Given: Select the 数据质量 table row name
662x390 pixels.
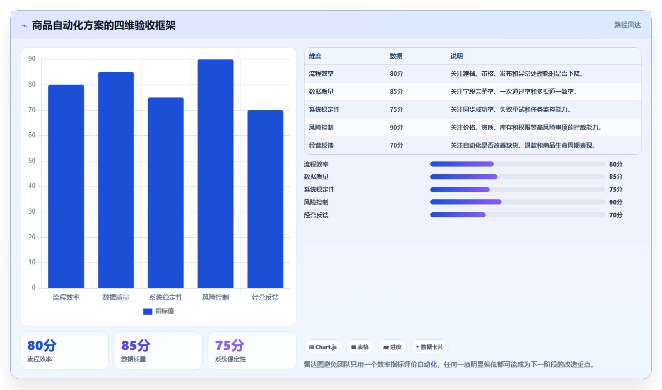Looking at the screenshot, I should point(321,92).
